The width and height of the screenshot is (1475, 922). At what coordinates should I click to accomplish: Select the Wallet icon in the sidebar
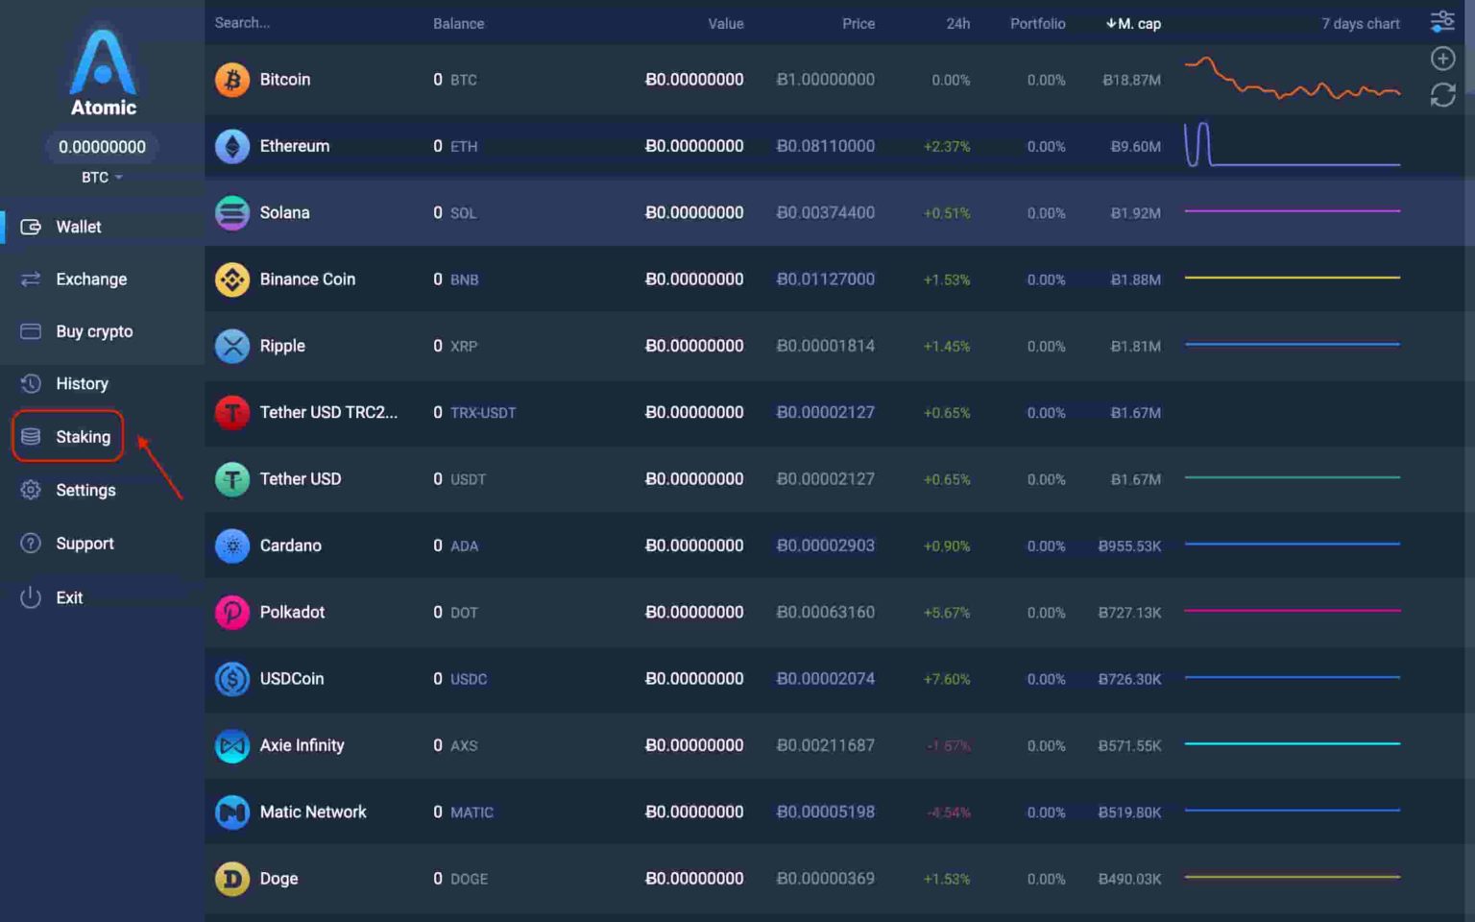click(30, 227)
